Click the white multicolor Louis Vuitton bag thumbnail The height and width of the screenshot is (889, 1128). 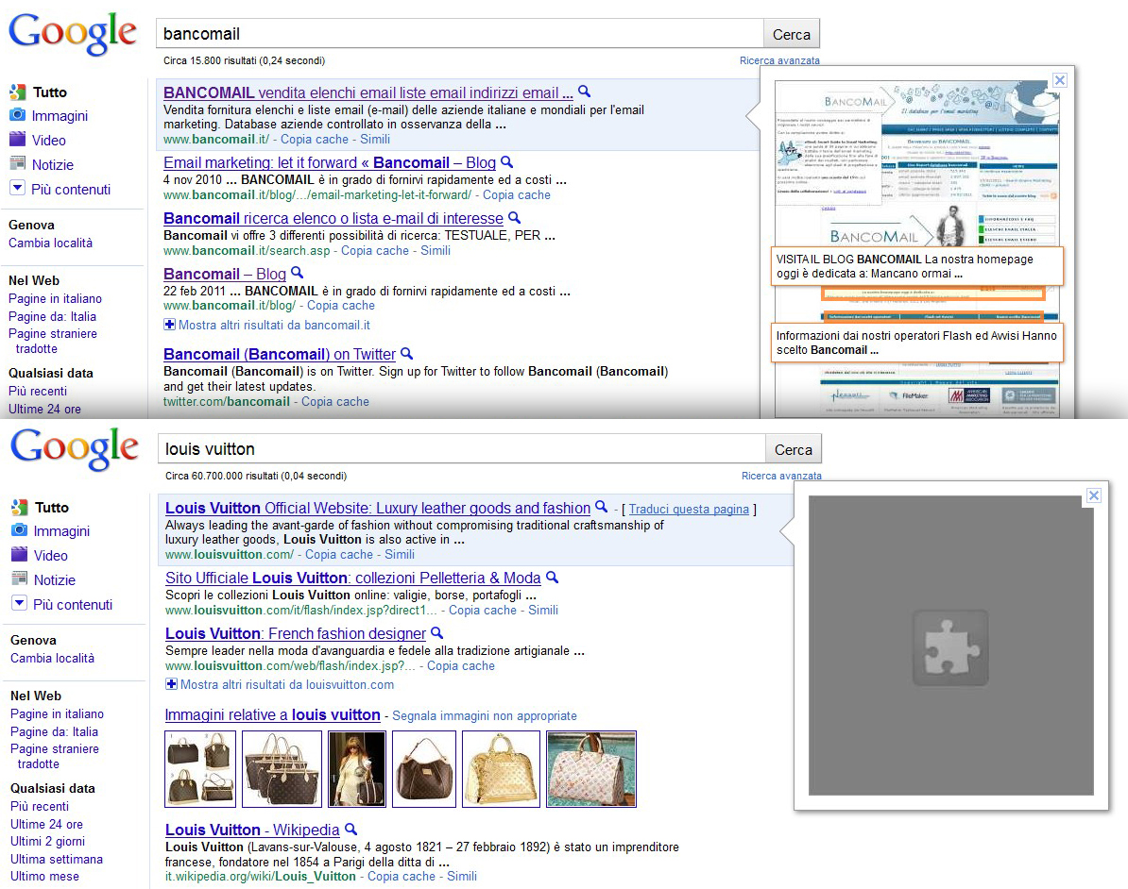[591, 769]
